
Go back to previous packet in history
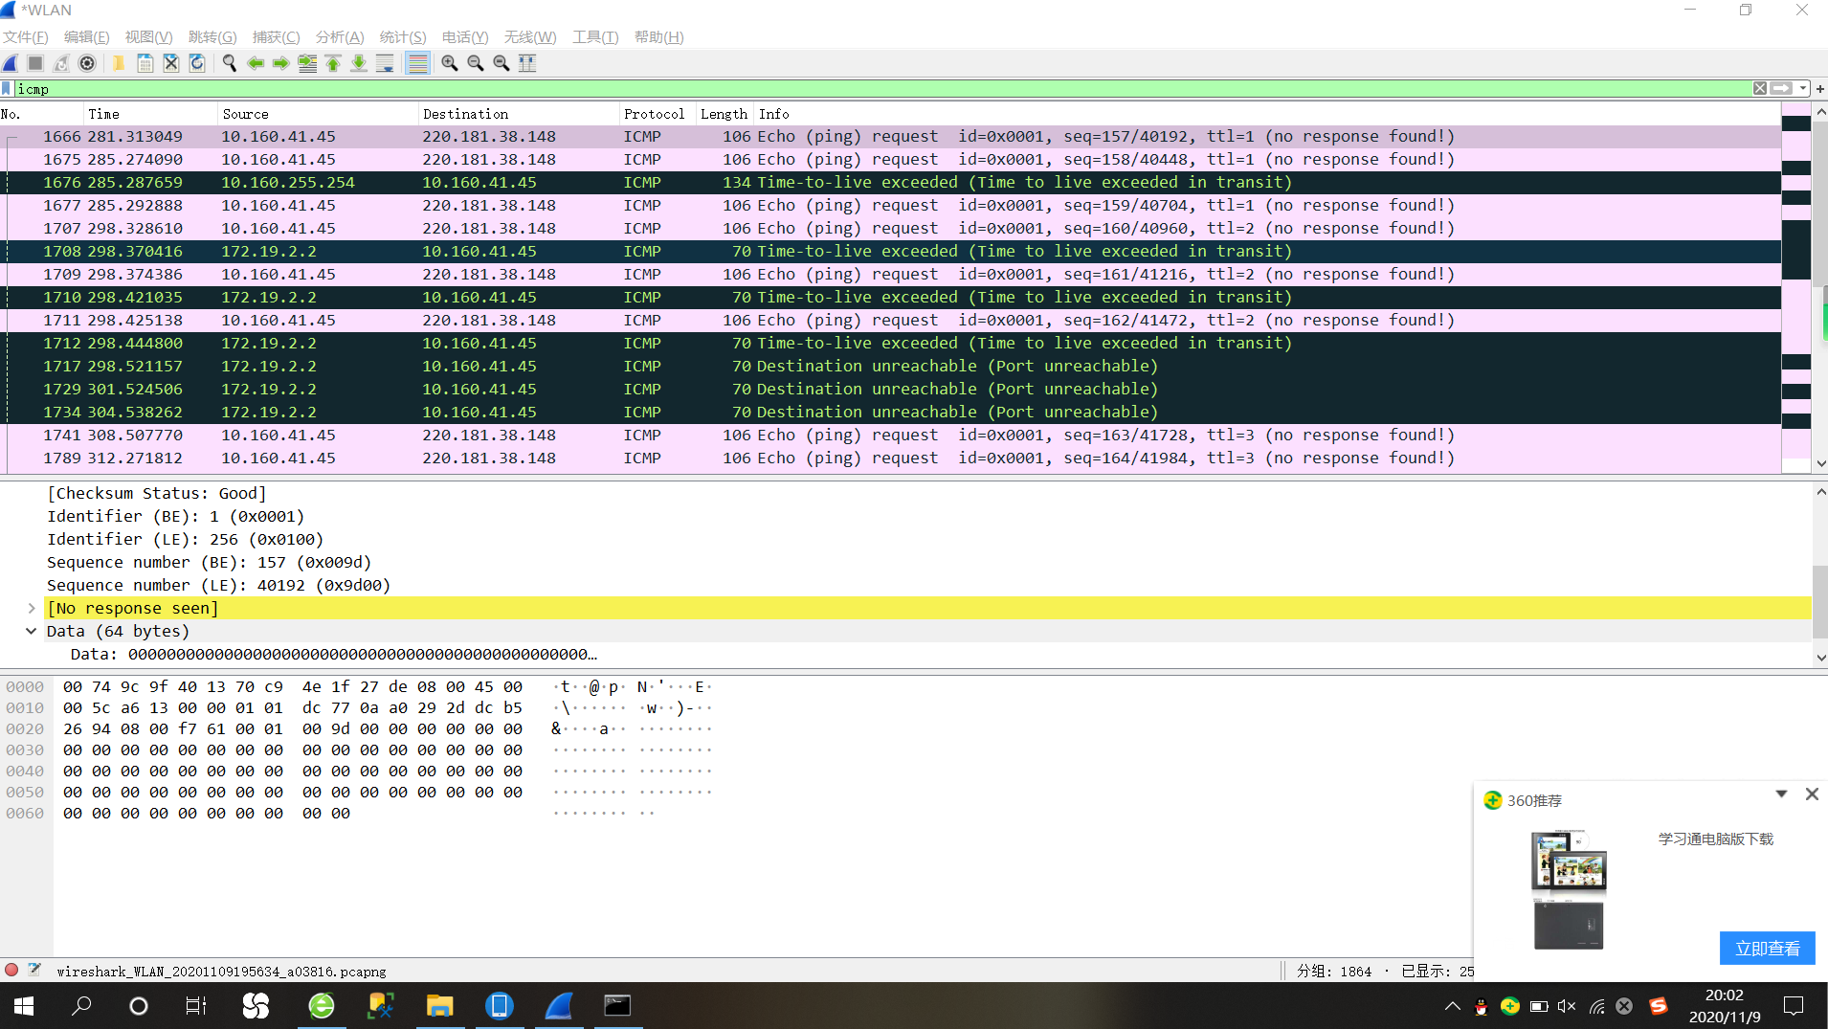pos(256,63)
